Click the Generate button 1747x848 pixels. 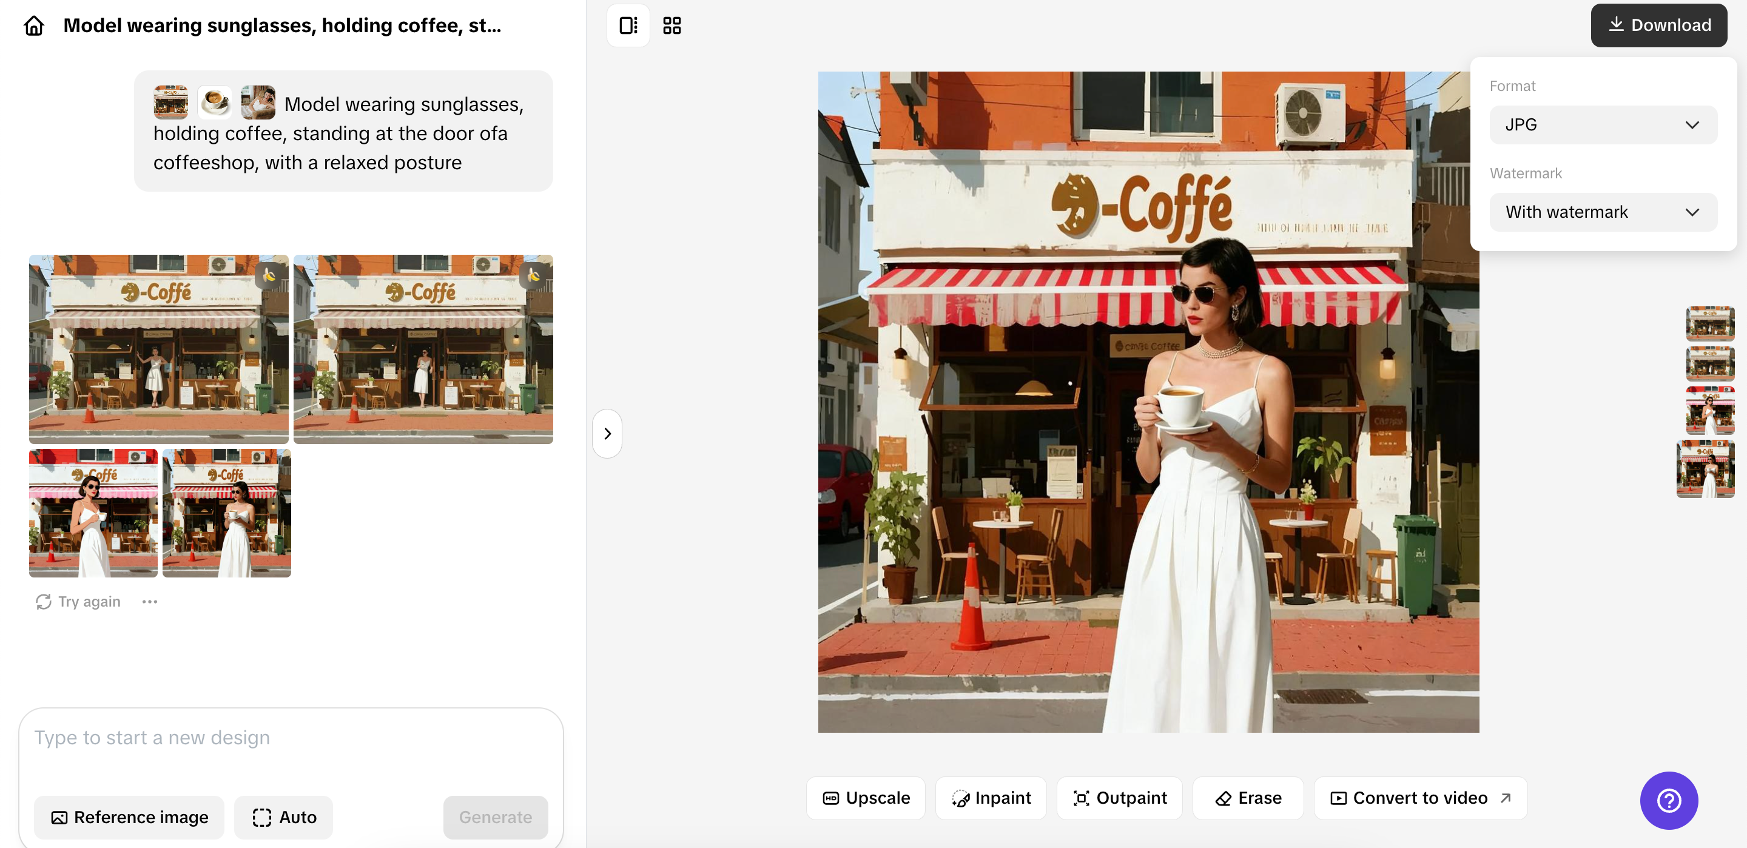[495, 817]
